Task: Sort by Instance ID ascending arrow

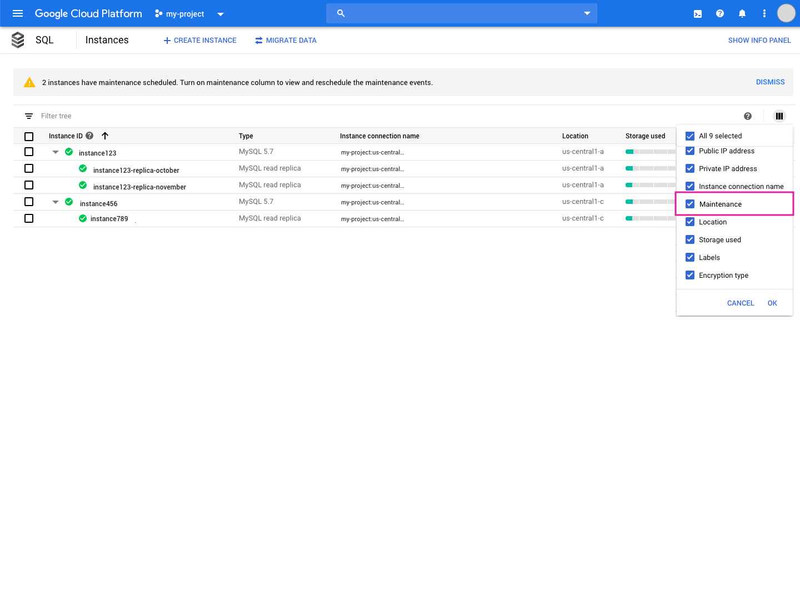Action: (105, 136)
